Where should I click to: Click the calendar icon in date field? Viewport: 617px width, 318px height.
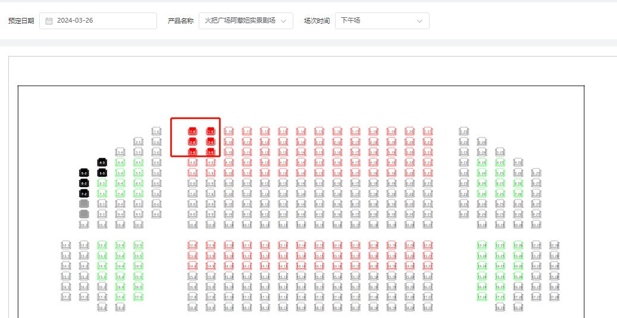click(x=49, y=21)
